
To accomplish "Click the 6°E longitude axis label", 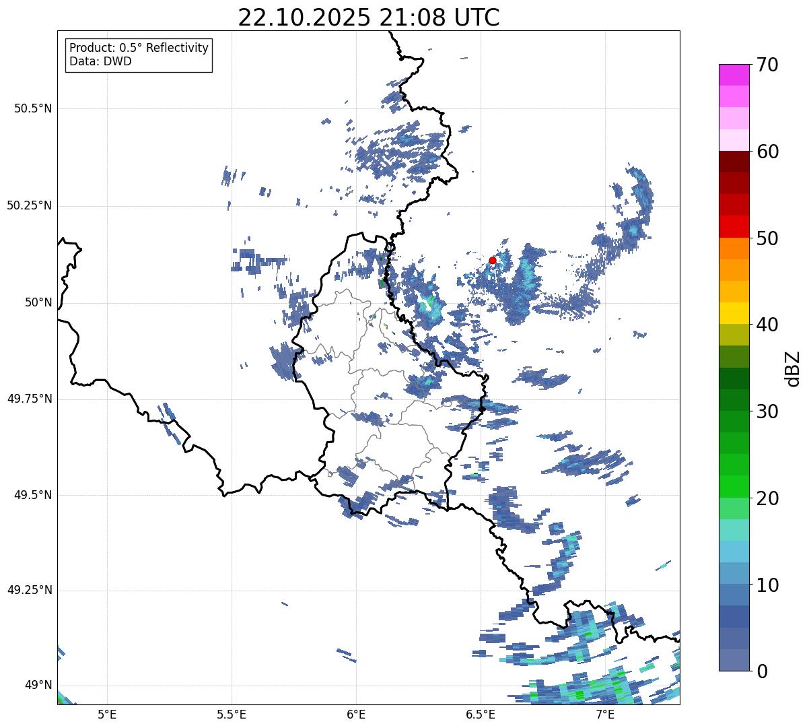I will 356,714.
